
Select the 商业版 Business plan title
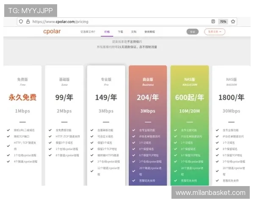pos(148,80)
